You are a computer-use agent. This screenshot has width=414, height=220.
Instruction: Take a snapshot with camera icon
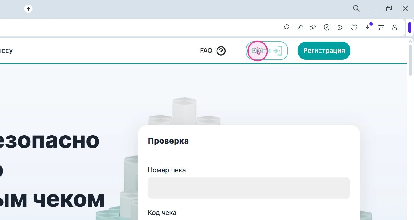313,28
